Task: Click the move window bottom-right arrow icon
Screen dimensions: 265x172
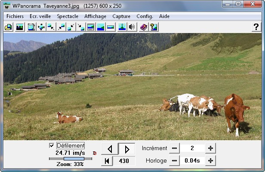Action: (x=81, y=27)
